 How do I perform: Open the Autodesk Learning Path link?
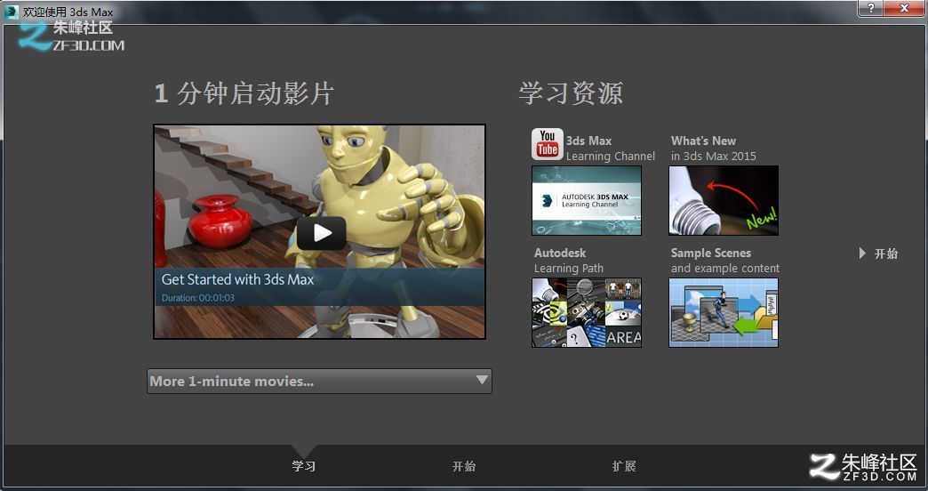568,261
